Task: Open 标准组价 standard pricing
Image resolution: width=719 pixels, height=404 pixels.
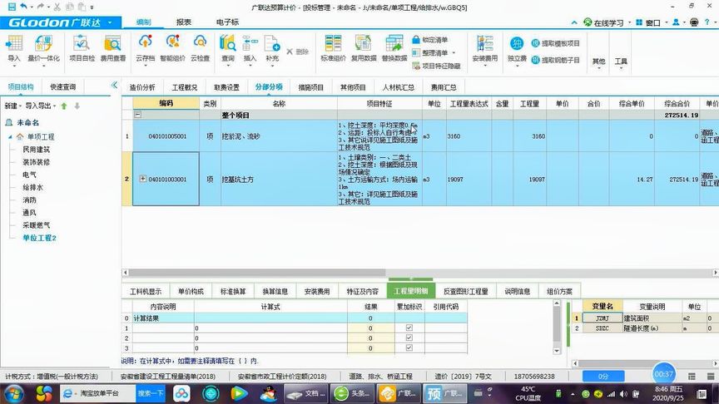Action: click(333, 48)
